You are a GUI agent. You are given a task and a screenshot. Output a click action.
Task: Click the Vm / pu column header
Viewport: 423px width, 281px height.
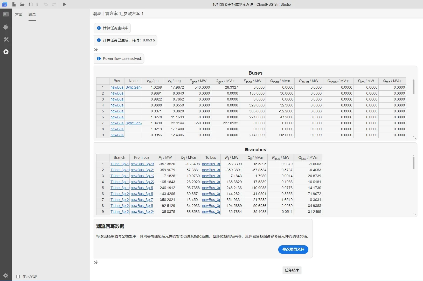click(152, 81)
